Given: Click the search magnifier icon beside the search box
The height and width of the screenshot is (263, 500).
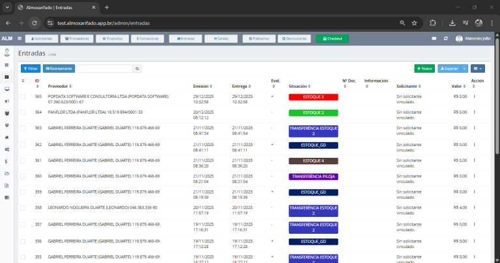Looking at the screenshot, I should coord(137,68).
